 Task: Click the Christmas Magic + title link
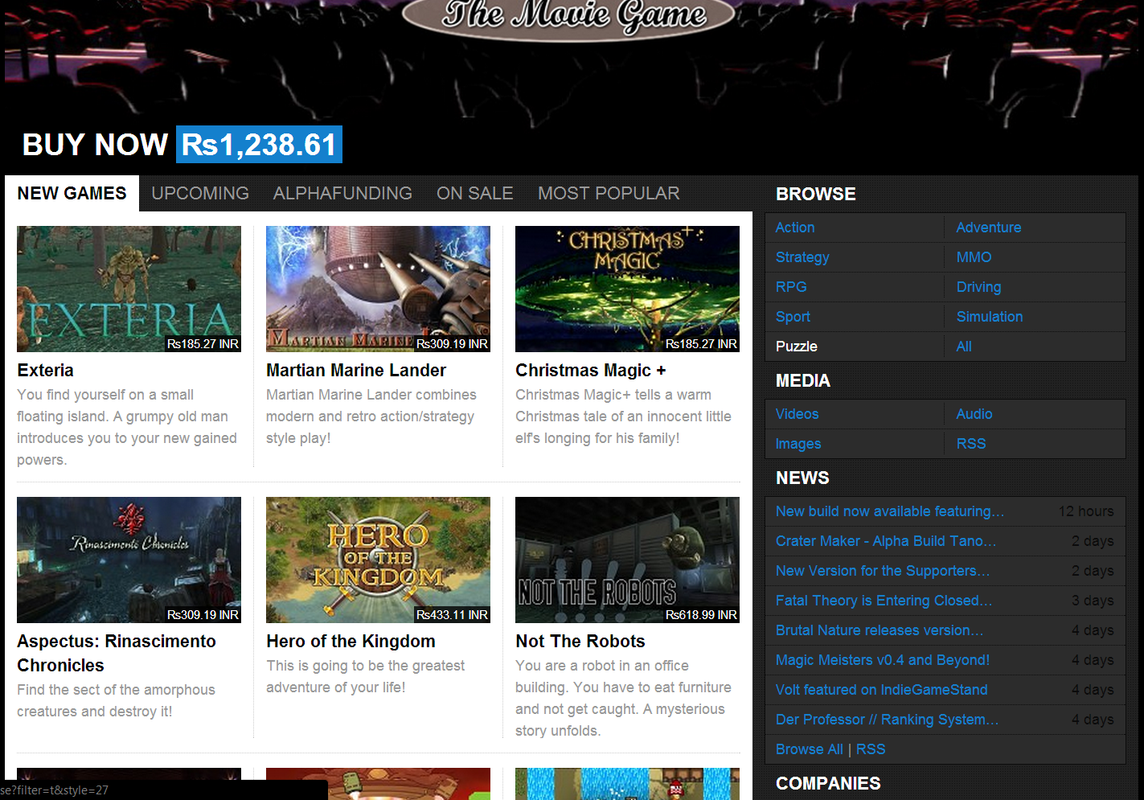coord(591,371)
